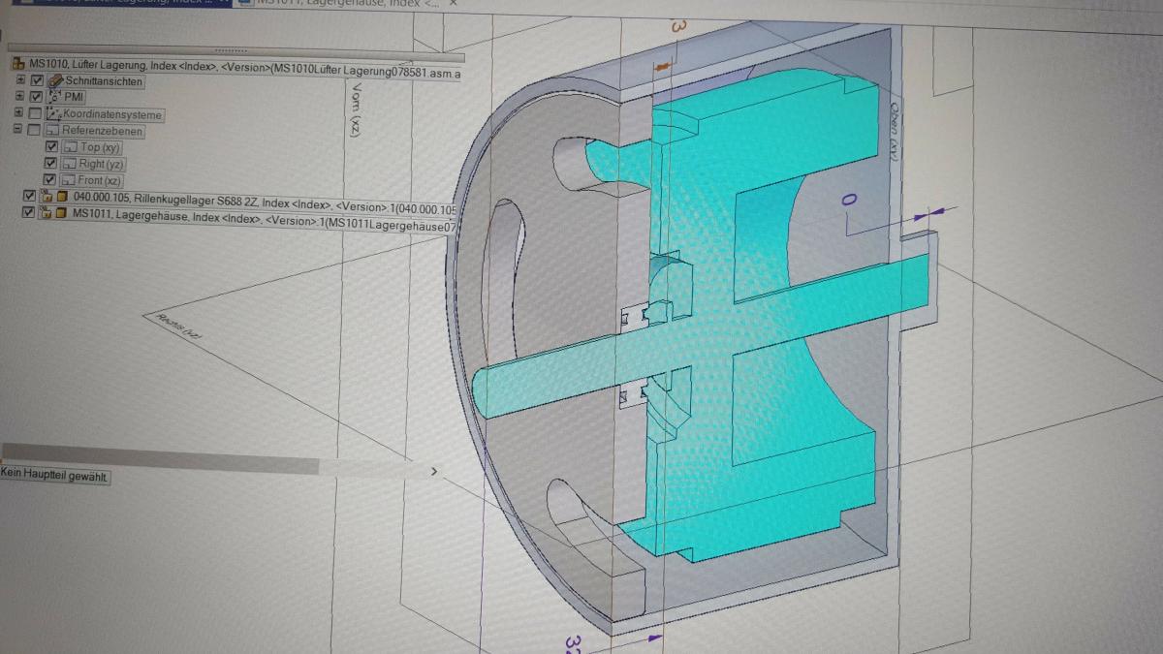This screenshot has height=654, width=1163.
Task: Expand the Schnittansichten tree node
Action: pyautogui.click(x=21, y=80)
